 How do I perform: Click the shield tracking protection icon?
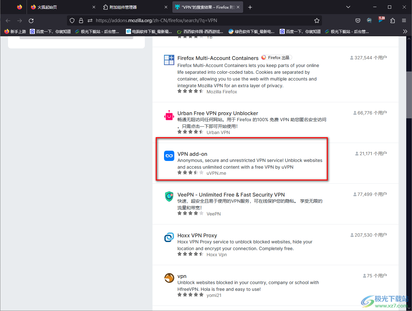tap(72, 21)
